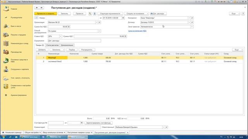
Task: Go back with the left arrow
Action: (x=37, y=8)
